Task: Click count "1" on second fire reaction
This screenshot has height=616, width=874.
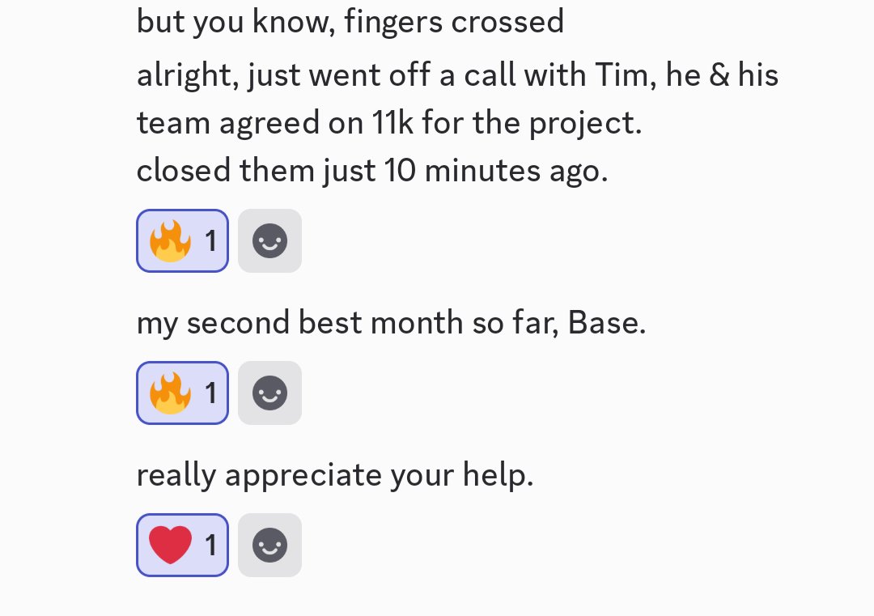Action: (210, 393)
